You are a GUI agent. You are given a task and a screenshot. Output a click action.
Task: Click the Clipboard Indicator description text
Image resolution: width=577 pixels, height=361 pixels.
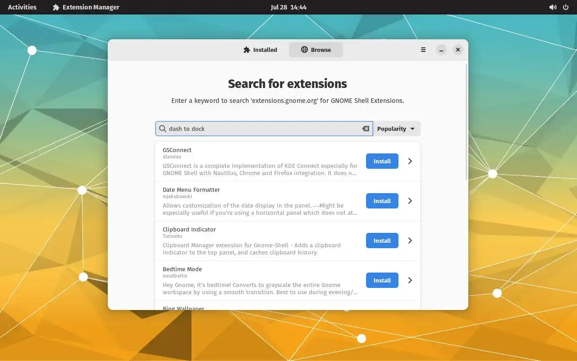(x=252, y=249)
